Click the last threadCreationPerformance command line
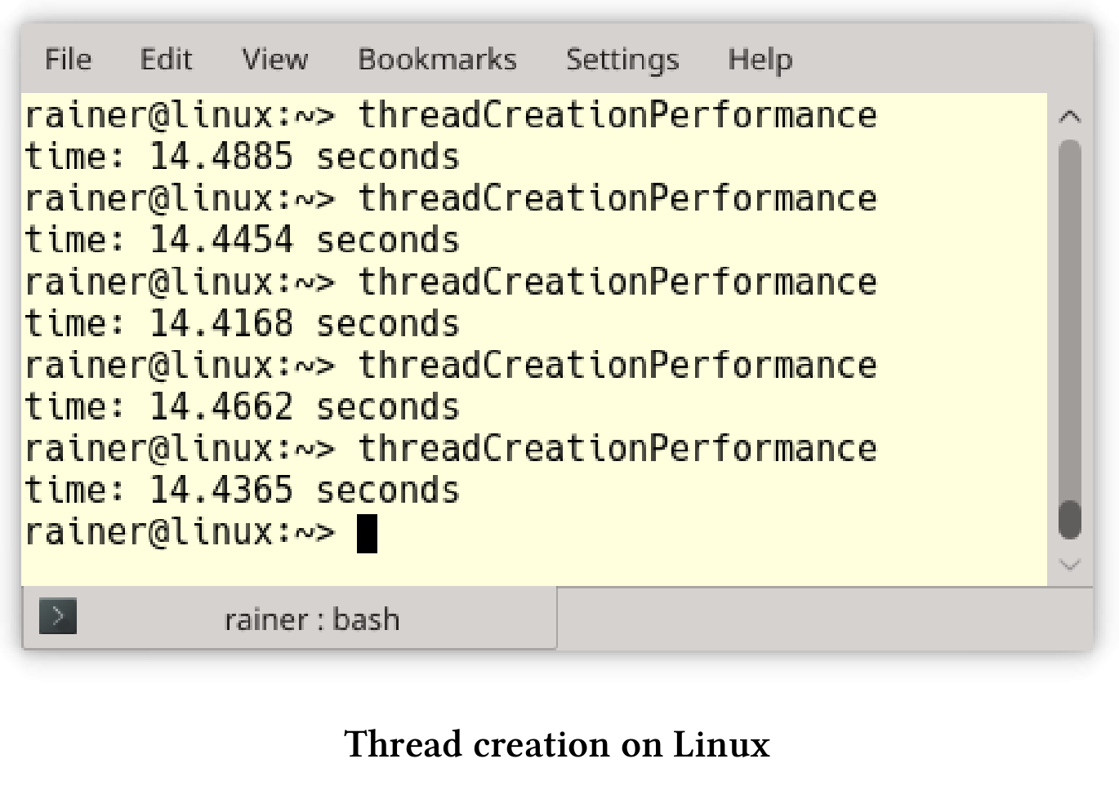 point(451,449)
